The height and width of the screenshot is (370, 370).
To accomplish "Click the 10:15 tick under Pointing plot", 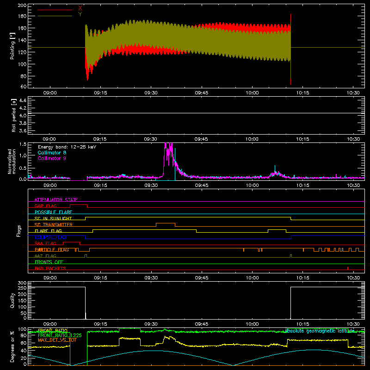I will pos(303,93).
